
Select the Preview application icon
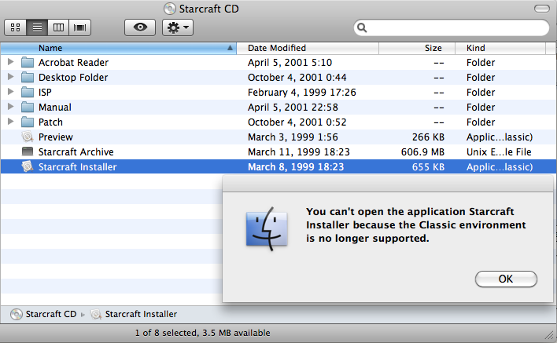coord(28,137)
